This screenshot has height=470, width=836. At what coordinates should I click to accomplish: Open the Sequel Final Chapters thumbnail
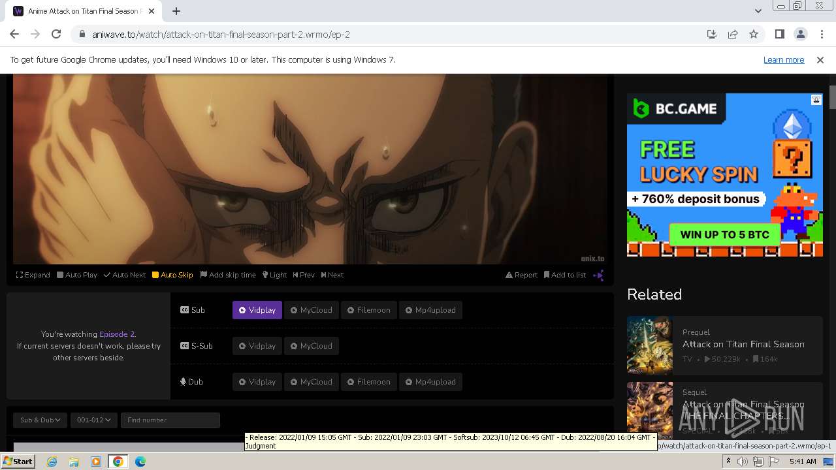point(650,410)
